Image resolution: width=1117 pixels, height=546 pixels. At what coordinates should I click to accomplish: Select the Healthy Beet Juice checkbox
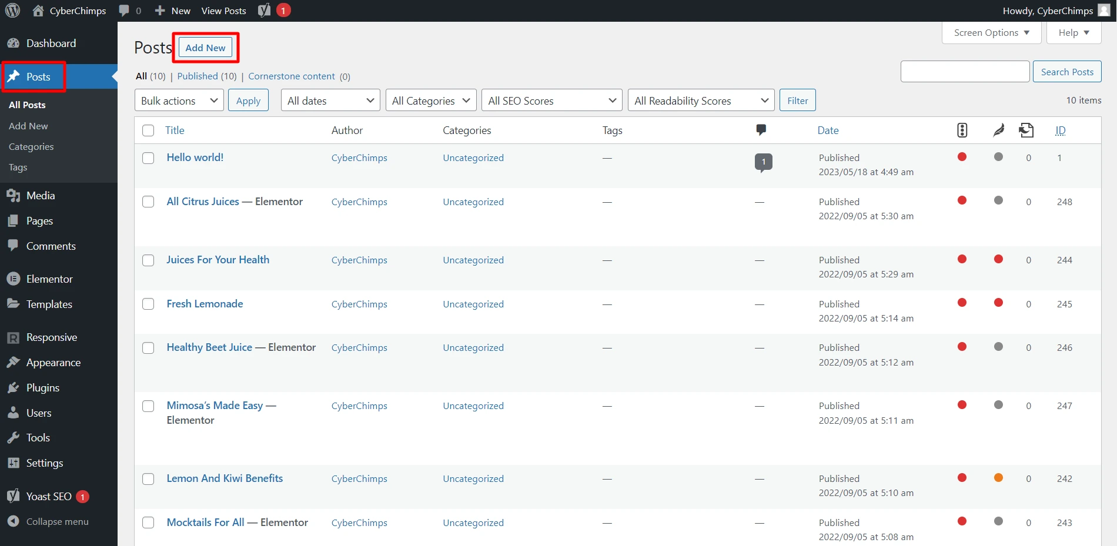[x=148, y=348]
